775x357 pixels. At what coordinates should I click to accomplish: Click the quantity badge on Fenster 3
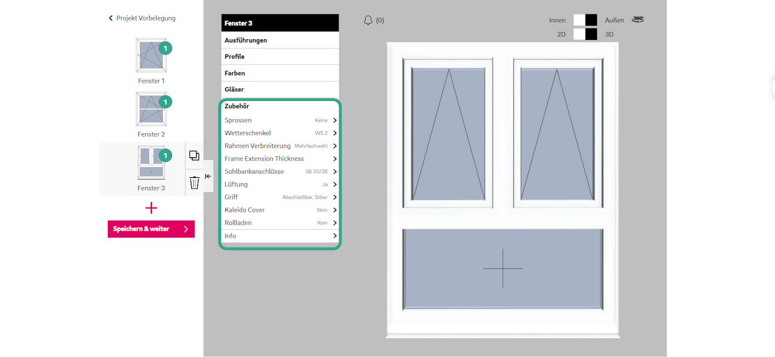pos(165,156)
